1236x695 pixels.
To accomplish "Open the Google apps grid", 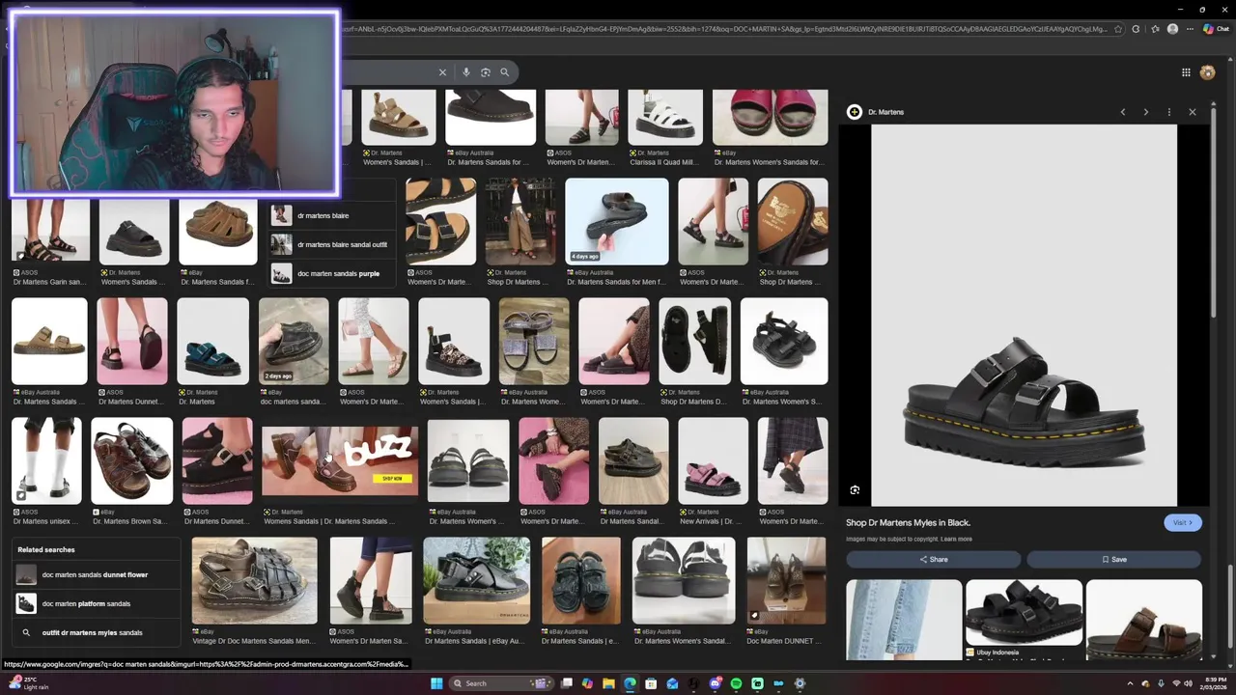I will (x=1186, y=72).
